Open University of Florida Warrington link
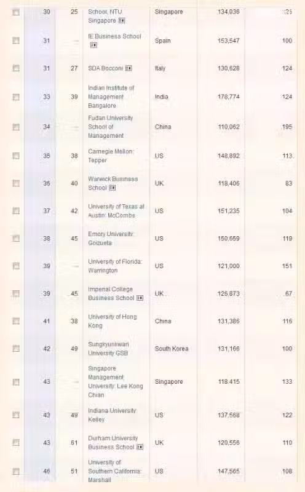The width and height of the screenshot is (305, 492). coord(115,266)
